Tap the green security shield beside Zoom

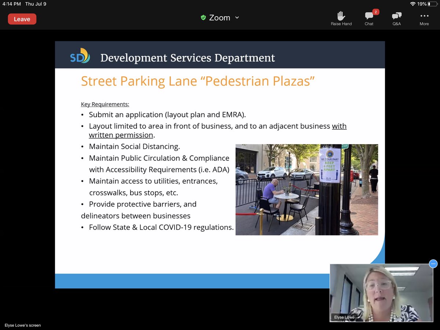point(203,17)
